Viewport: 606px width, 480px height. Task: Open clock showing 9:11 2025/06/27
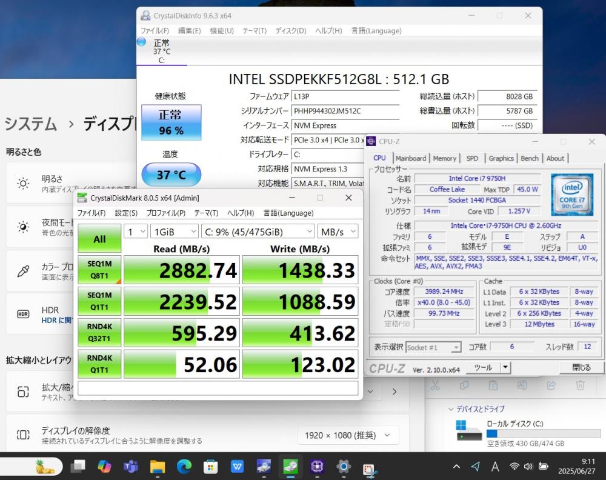point(576,467)
